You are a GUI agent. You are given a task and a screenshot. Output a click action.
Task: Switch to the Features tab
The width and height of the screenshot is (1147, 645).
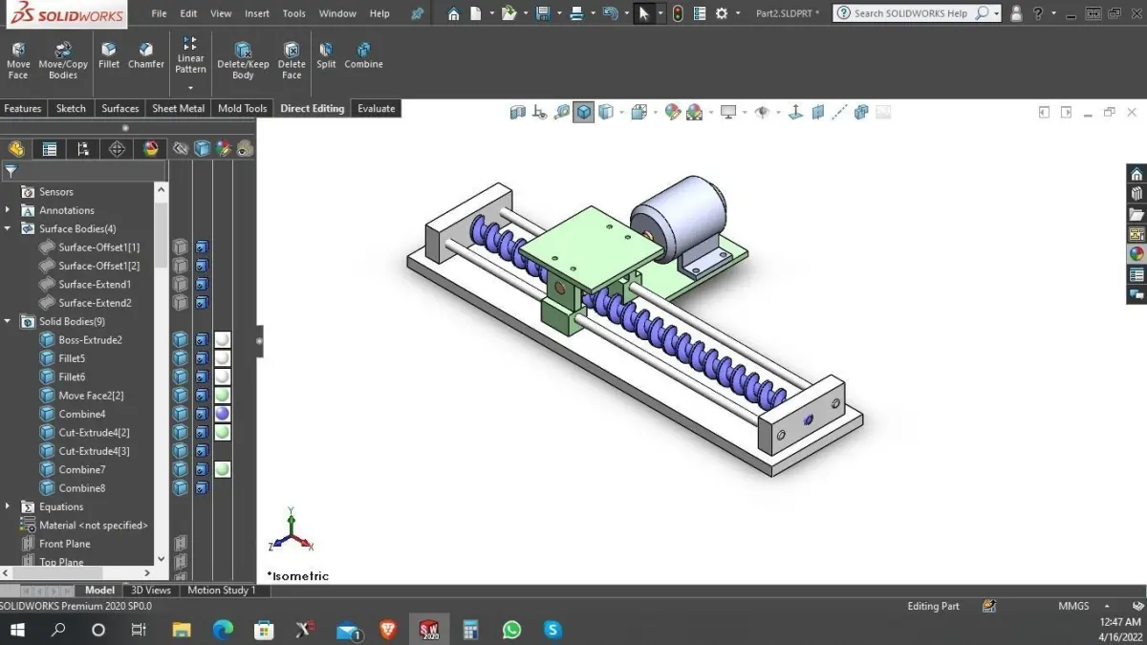[23, 108]
